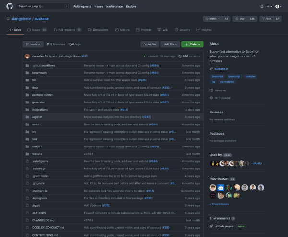The image size is (288, 237).
Task: Switch to the repository Issues tab
Action: coord(37,30)
